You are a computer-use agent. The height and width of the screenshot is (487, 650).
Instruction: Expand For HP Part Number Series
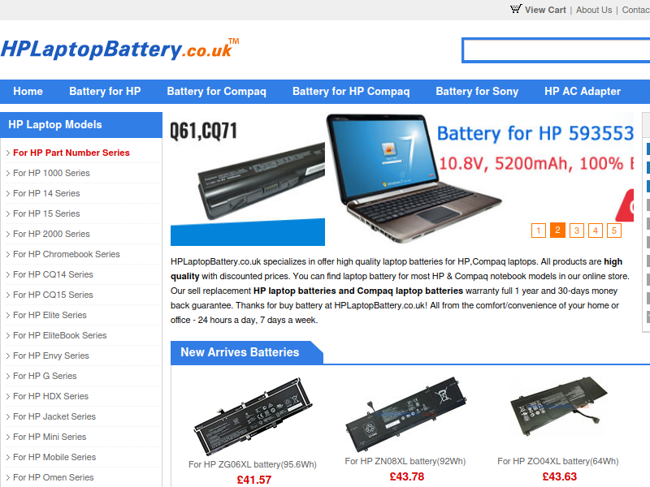click(x=71, y=153)
